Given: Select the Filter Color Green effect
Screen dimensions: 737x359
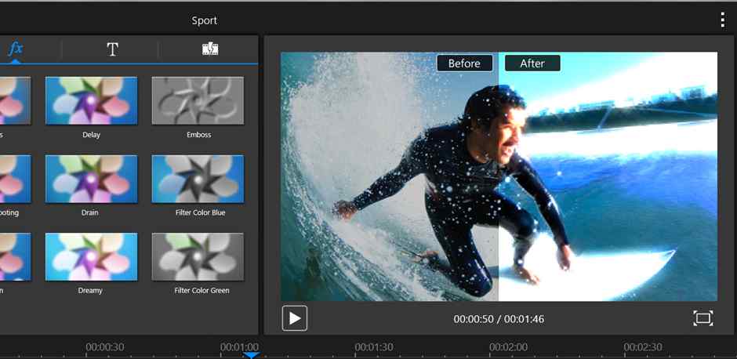Looking at the screenshot, I should pos(198,256).
